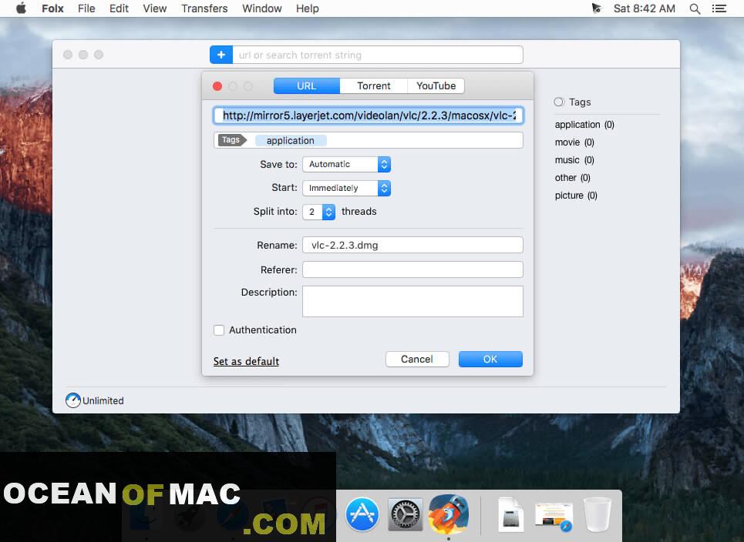Image resolution: width=744 pixels, height=542 pixels.
Task: Click the gray Tags label icon in the dialog
Action: [x=232, y=140]
